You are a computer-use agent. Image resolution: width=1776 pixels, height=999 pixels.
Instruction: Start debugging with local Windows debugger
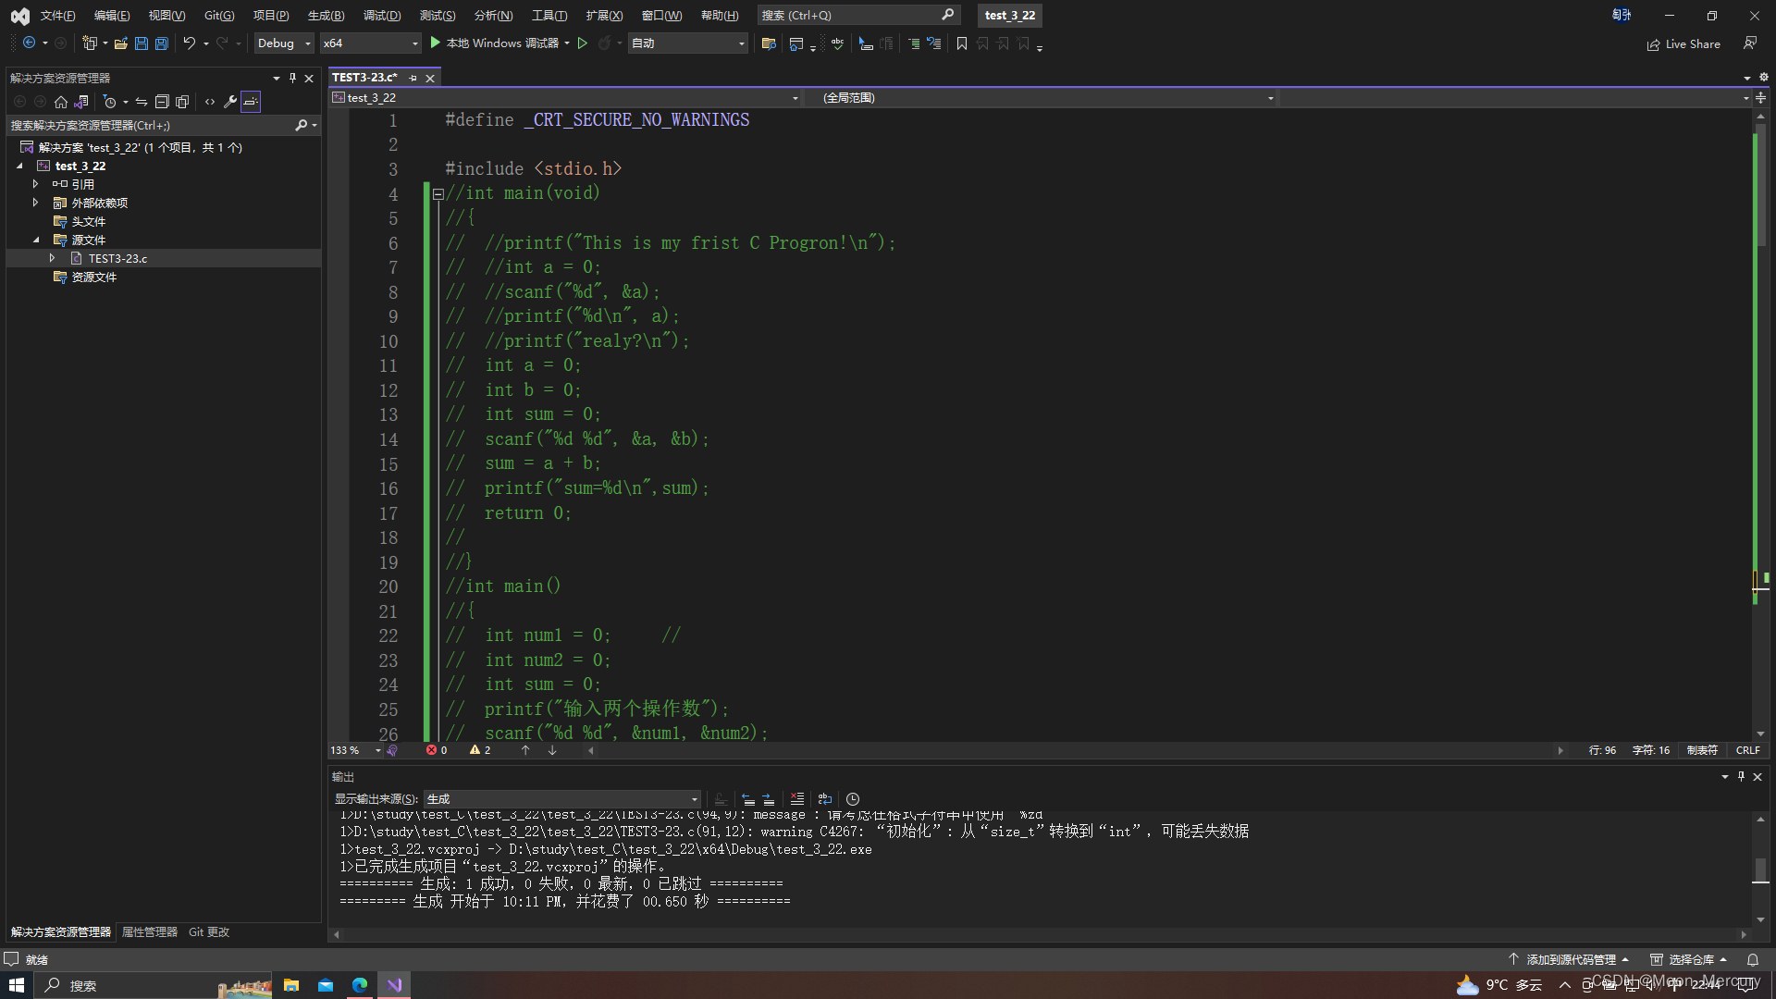(498, 43)
